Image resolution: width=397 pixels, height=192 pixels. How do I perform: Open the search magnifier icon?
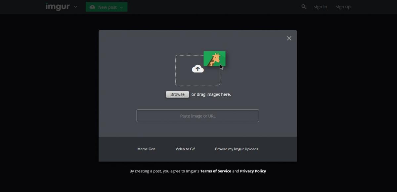click(x=304, y=7)
